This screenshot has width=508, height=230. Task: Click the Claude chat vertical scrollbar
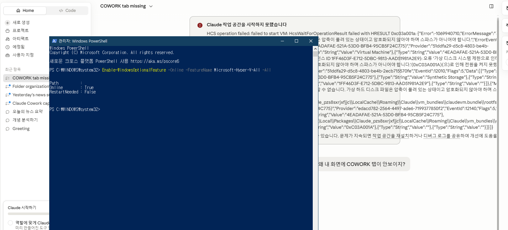498,123
